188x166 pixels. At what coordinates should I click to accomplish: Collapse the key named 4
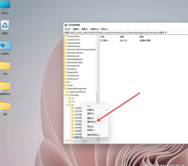(x=67, y=105)
